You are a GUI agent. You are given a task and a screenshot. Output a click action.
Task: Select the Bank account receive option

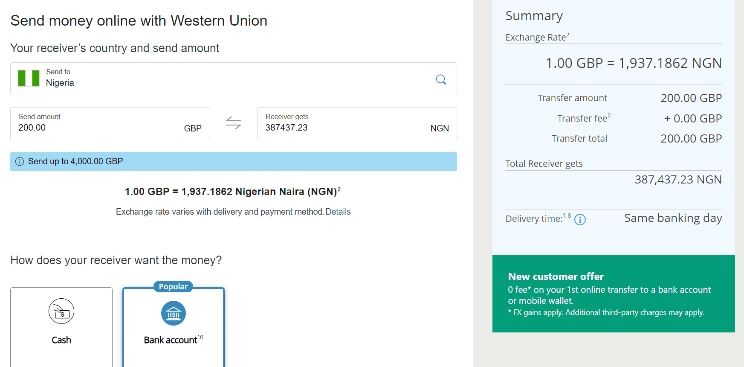(174, 327)
